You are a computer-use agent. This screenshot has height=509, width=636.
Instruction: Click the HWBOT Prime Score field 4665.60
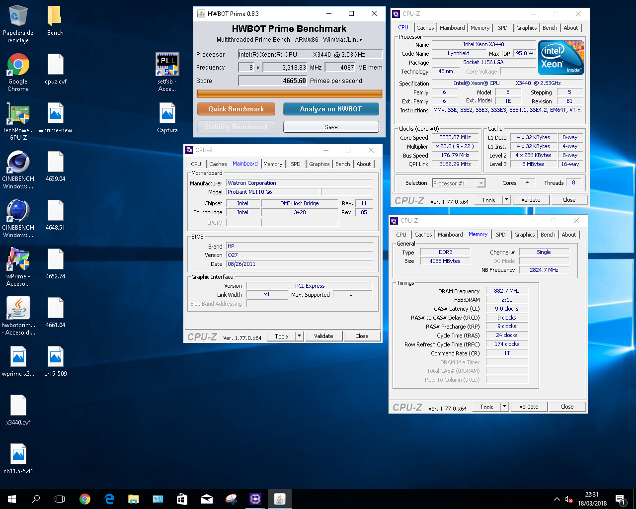click(x=272, y=81)
